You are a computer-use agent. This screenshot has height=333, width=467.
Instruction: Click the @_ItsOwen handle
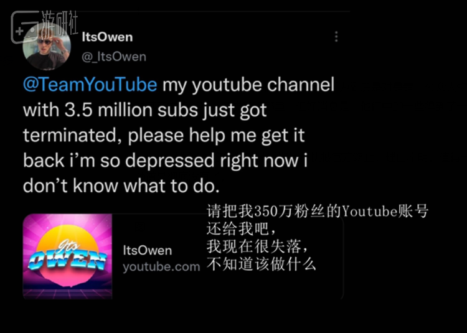pos(114,57)
